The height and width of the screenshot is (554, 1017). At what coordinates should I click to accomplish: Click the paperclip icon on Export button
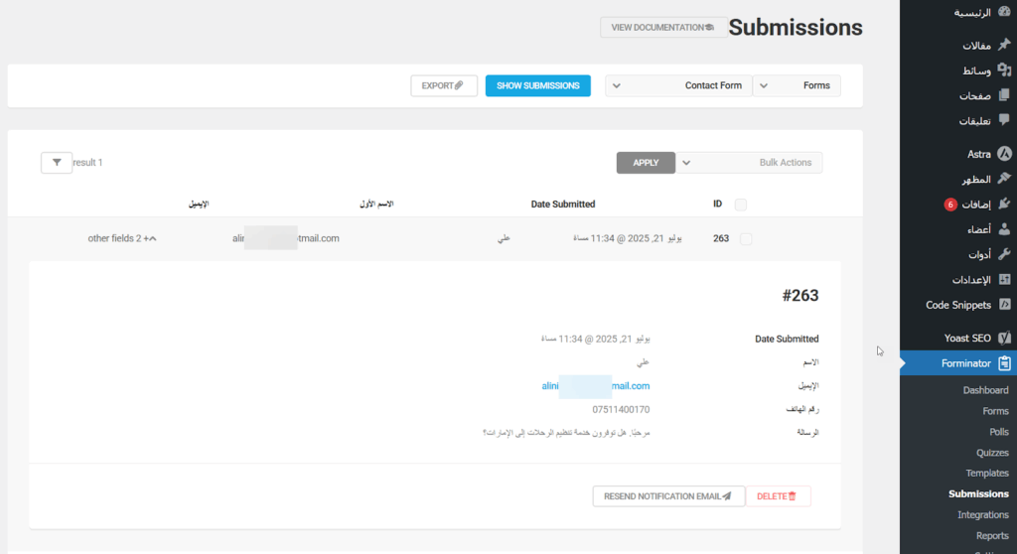459,85
